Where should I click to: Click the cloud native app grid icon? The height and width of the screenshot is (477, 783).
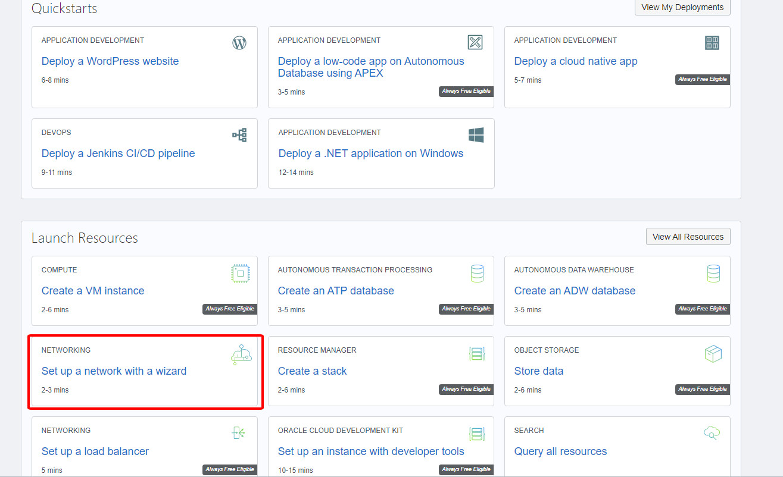pos(712,42)
